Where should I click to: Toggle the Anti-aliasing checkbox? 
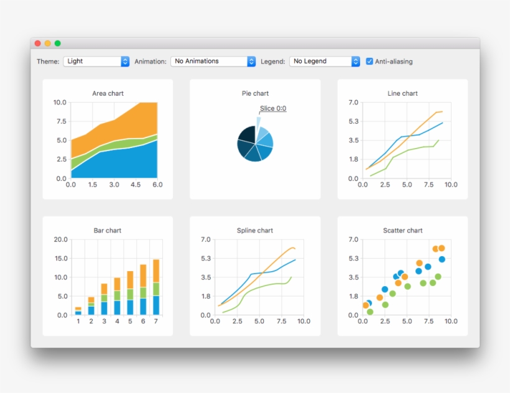coord(369,61)
